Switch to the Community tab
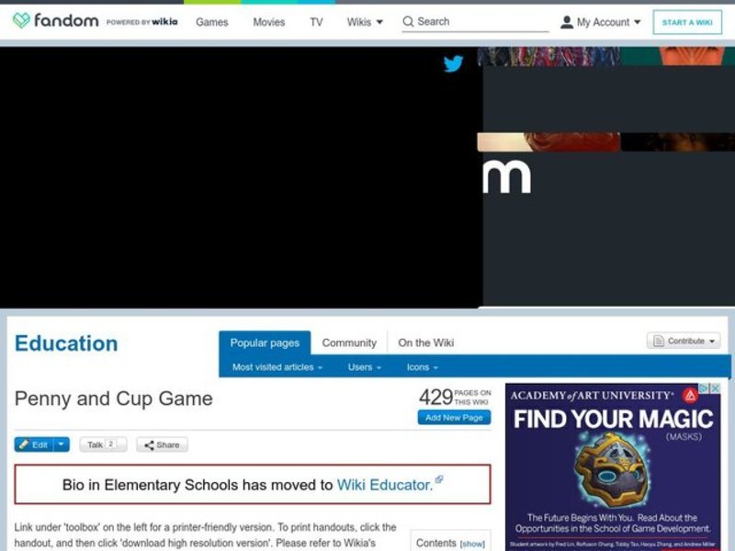735x551 pixels. 350,342
